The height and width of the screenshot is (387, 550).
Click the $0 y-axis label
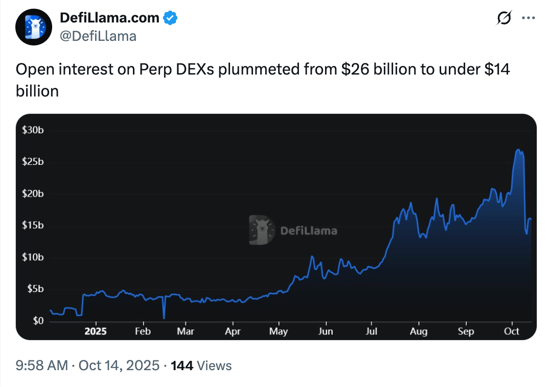tap(38, 321)
